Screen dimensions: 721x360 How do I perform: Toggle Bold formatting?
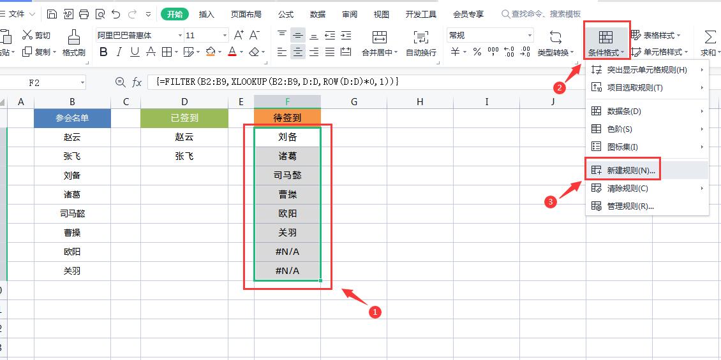(x=104, y=52)
